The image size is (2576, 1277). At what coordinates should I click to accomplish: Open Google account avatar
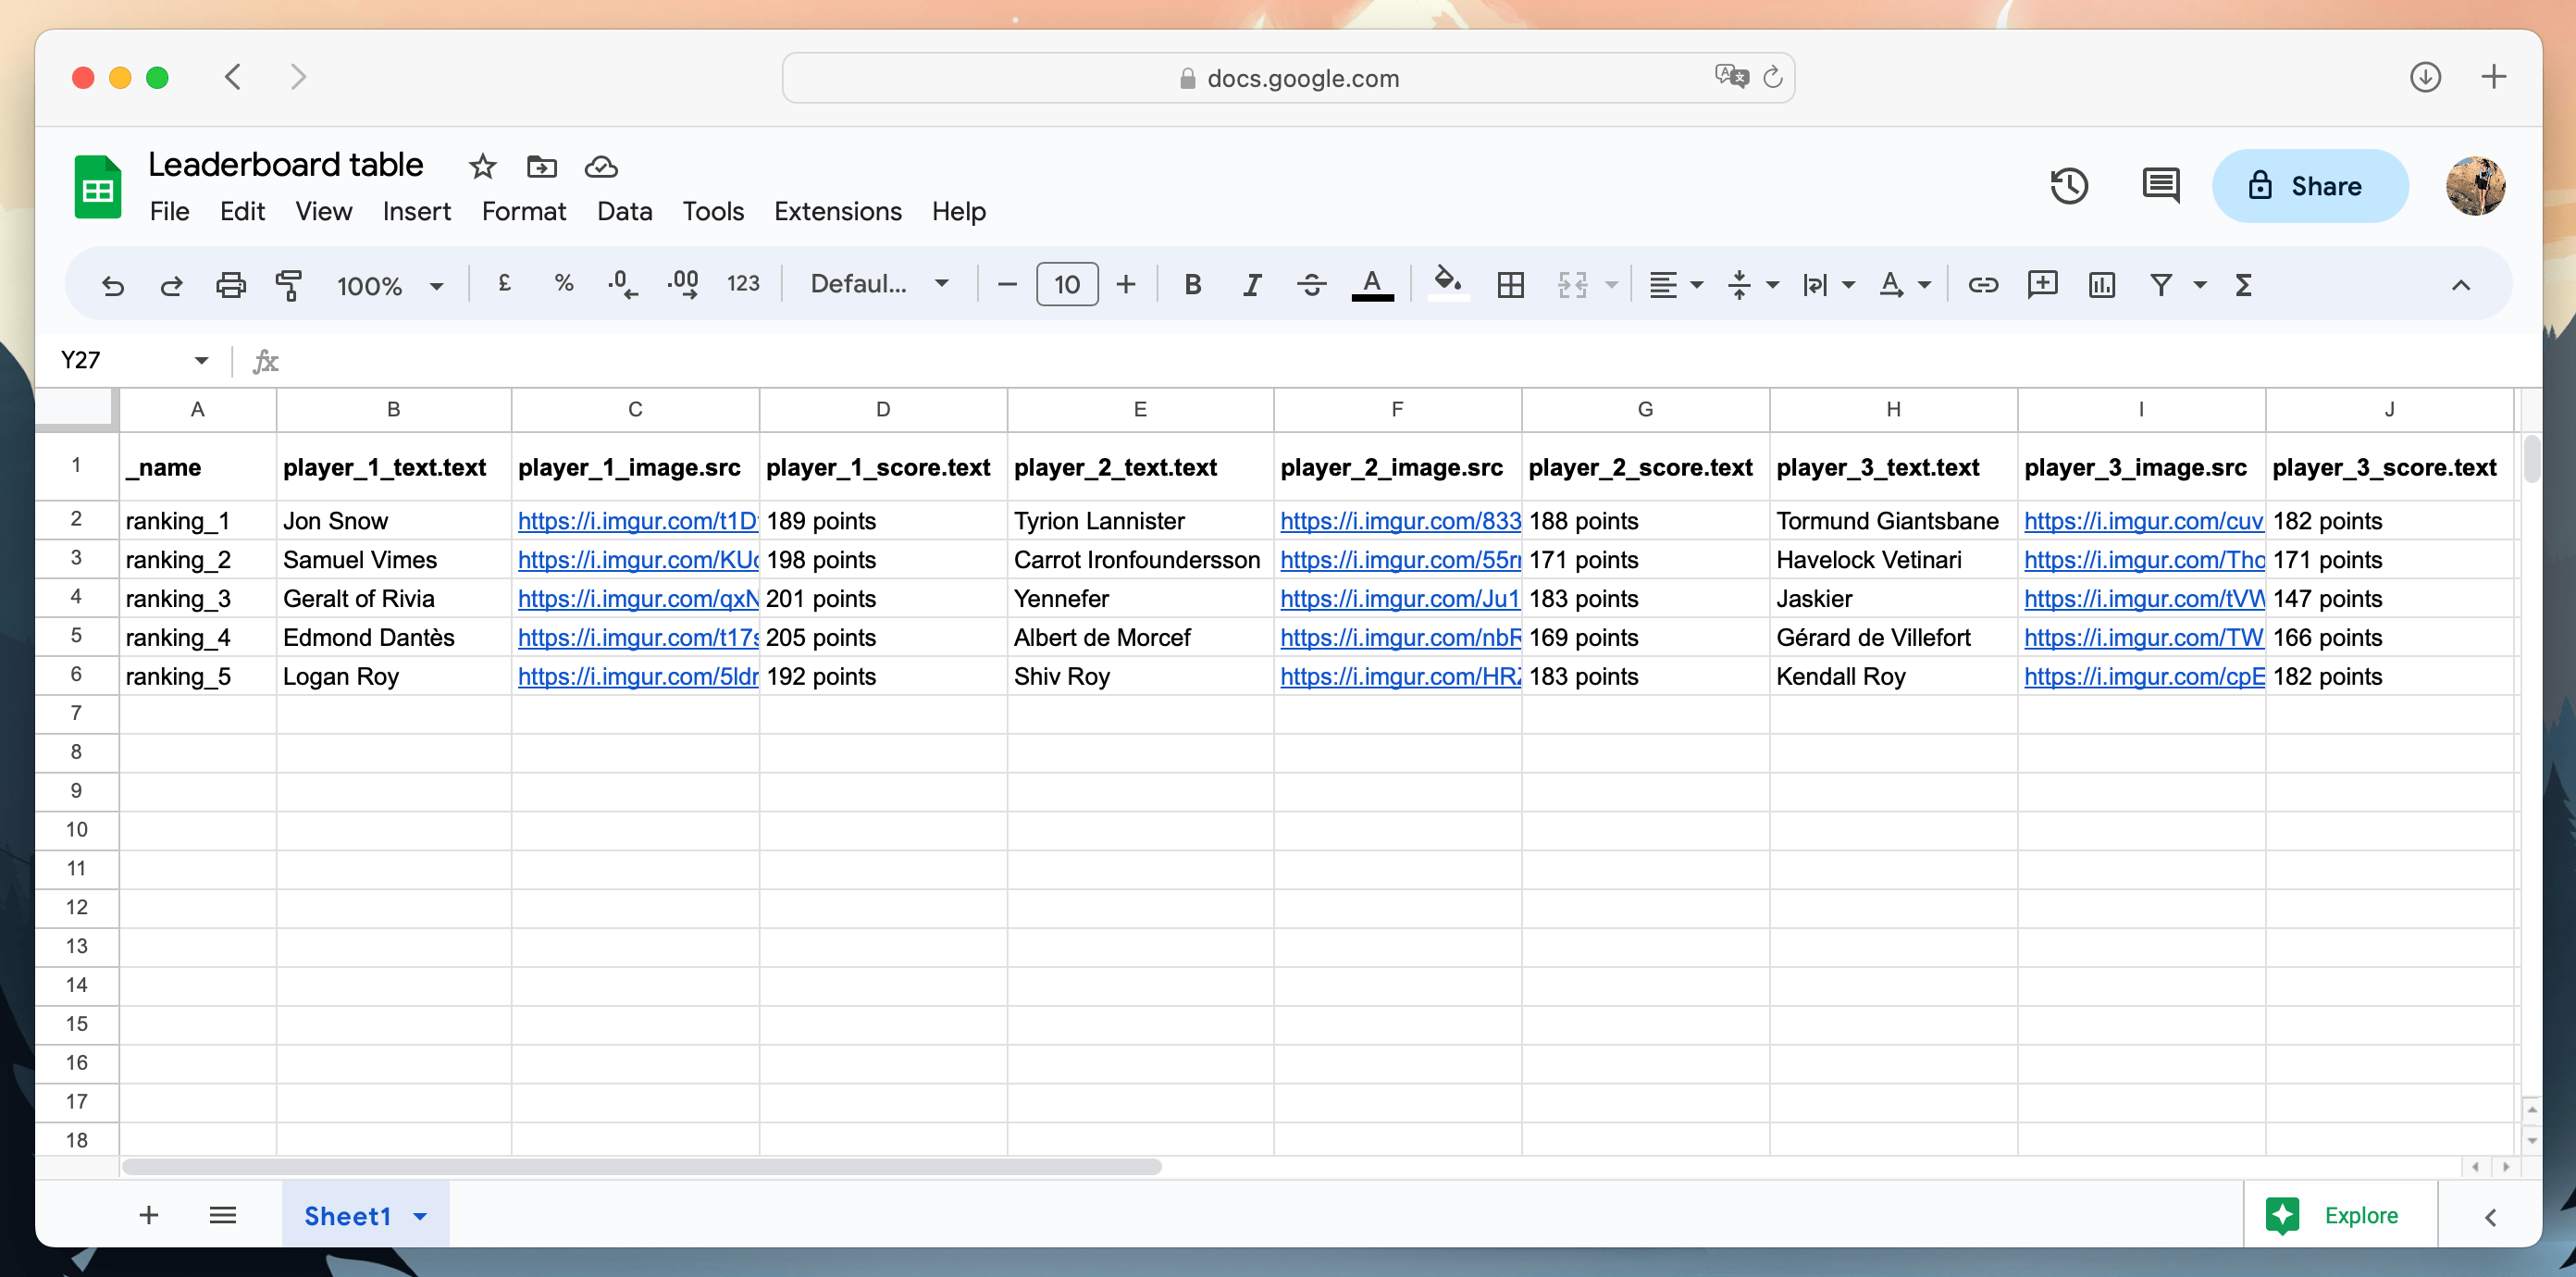2475,186
